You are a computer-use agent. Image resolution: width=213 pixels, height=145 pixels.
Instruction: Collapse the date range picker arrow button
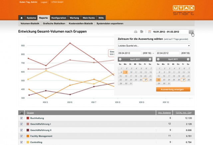(191, 32)
